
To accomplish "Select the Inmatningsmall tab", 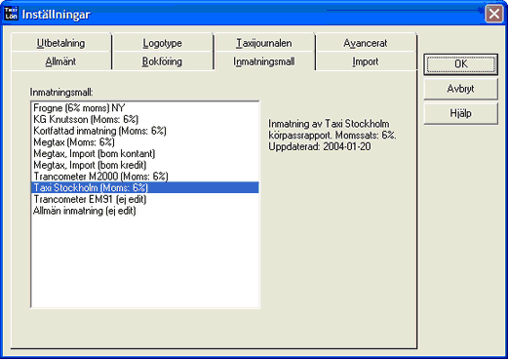I will tap(263, 61).
